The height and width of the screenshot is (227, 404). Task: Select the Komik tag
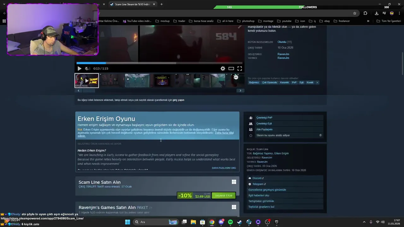[310, 83]
